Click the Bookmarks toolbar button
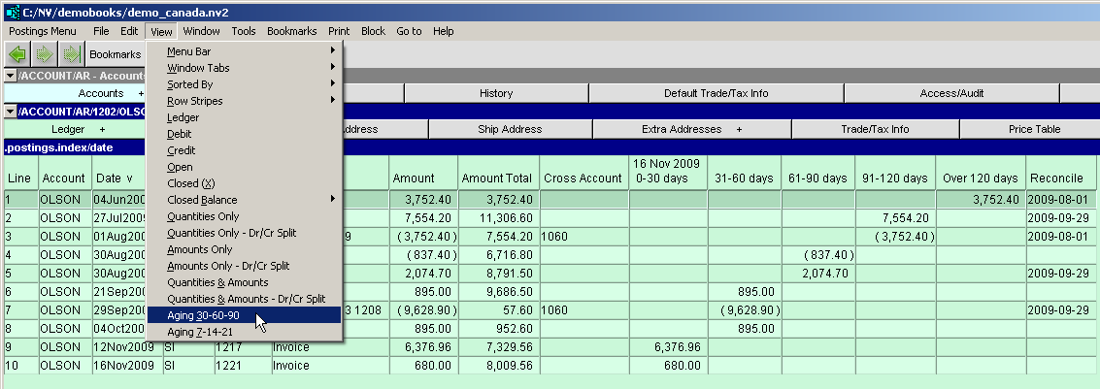 point(115,54)
